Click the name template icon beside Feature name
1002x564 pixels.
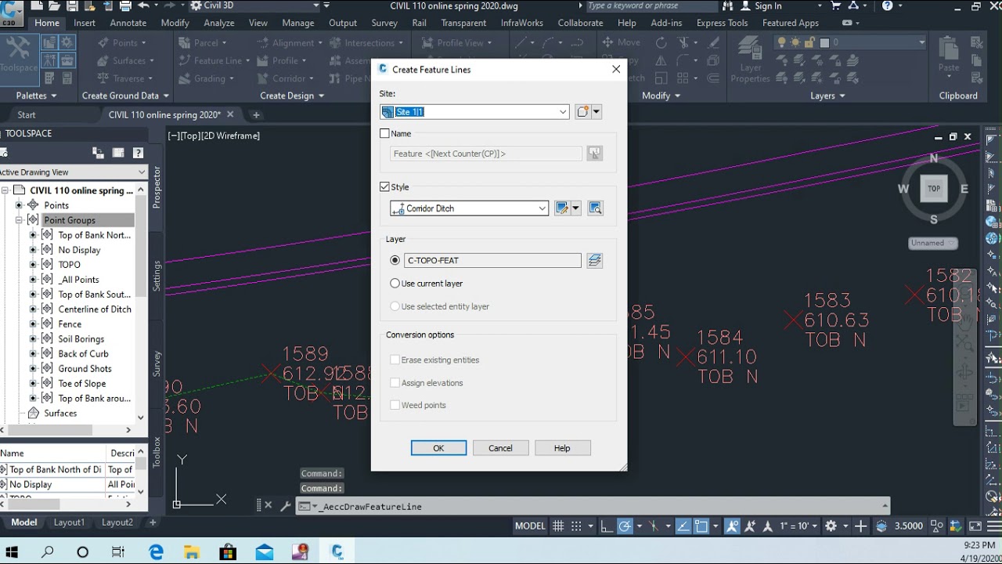(x=595, y=154)
